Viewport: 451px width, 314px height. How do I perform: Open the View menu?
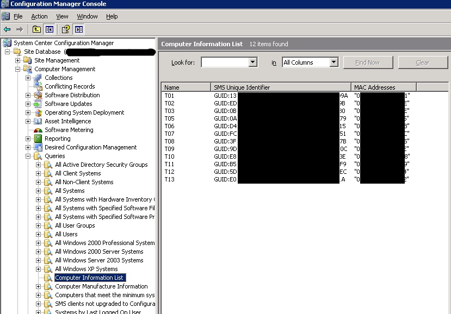coord(62,16)
